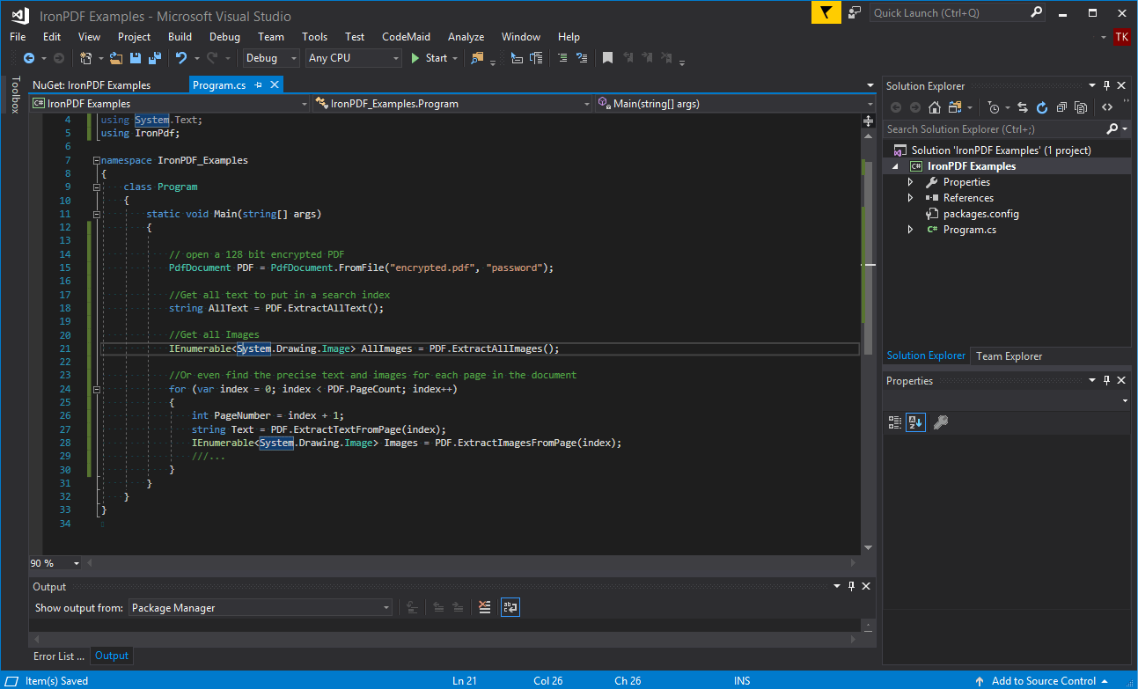Image resolution: width=1138 pixels, height=689 pixels.
Task: Click Collapse All in Solution Explorer toolbar
Action: [1061, 107]
